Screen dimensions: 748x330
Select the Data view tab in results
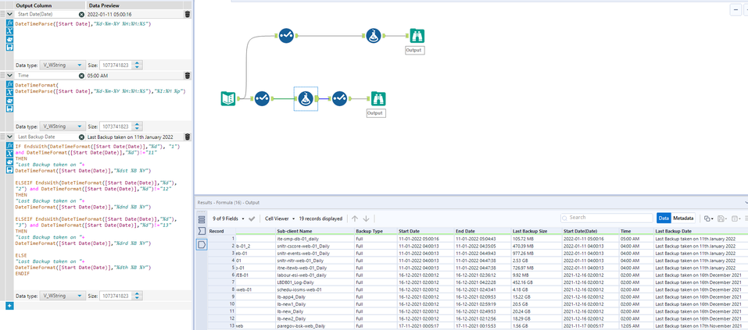coord(663,219)
